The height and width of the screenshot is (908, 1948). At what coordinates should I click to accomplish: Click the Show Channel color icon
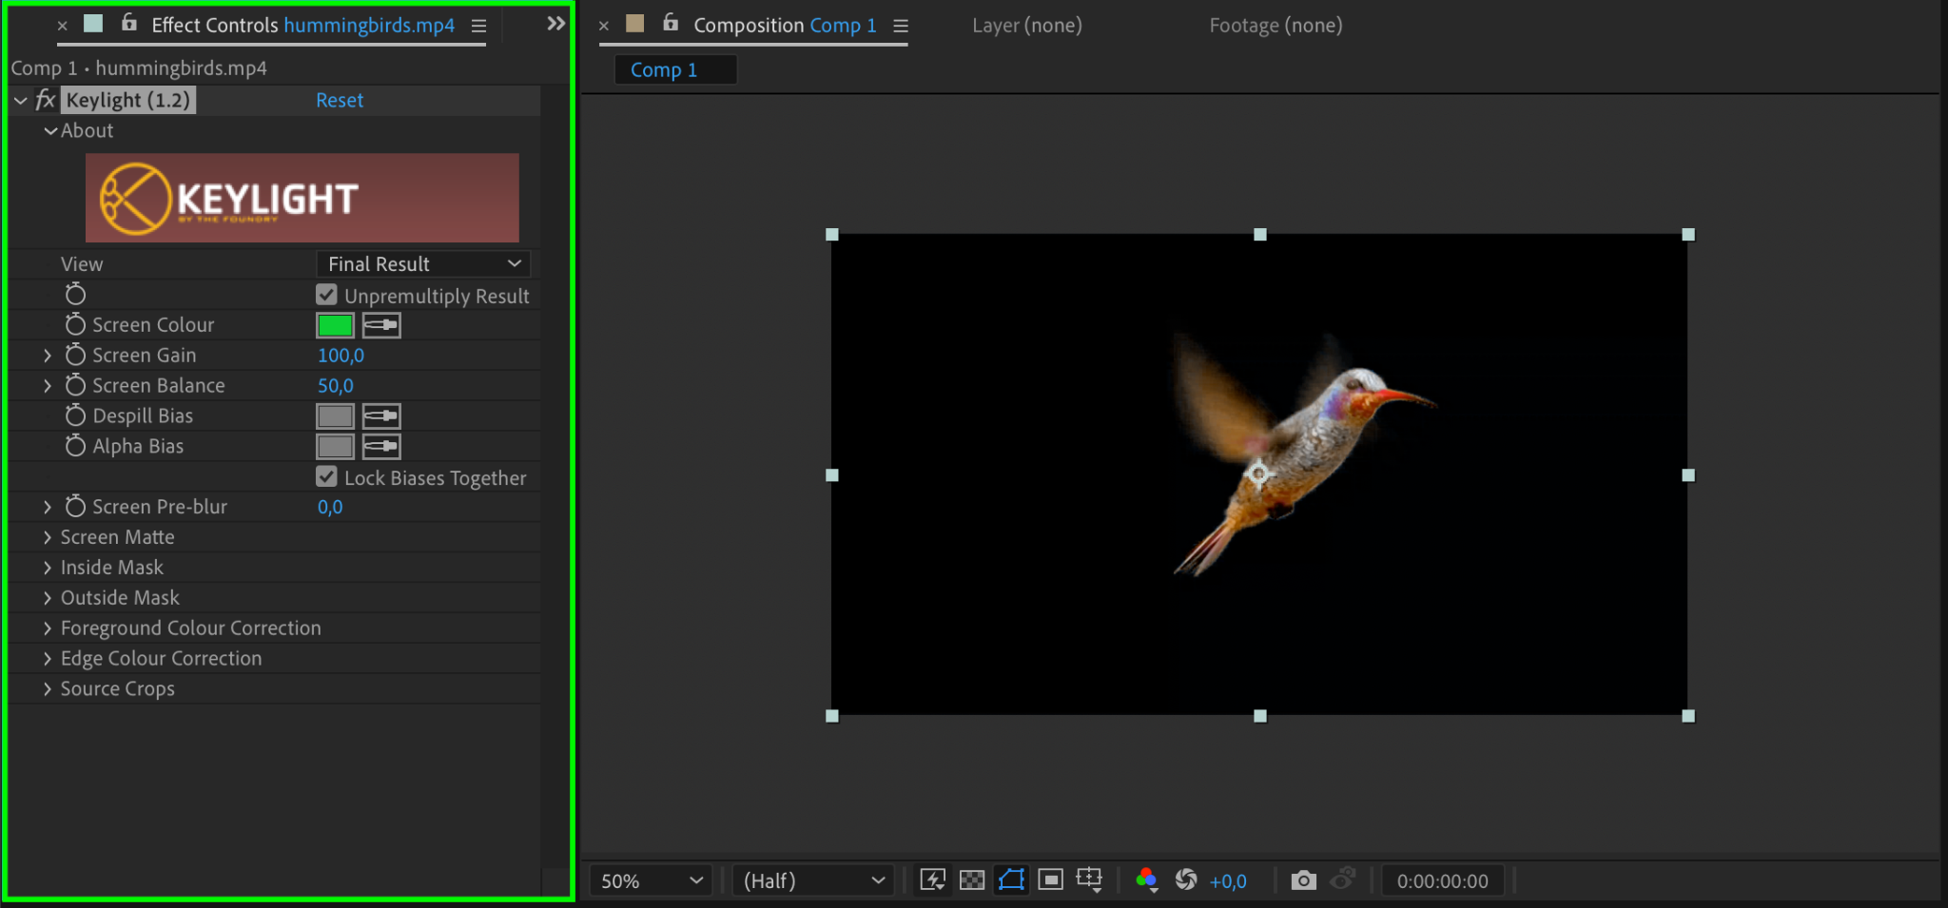1146,880
